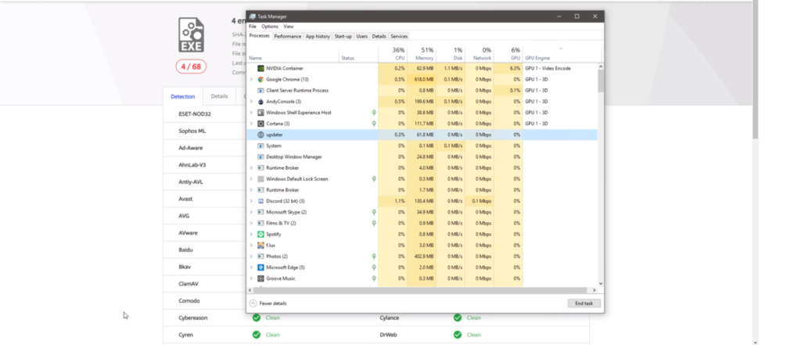801x345 pixels.
Task: Click the Cortana process icon
Action: (x=260, y=124)
